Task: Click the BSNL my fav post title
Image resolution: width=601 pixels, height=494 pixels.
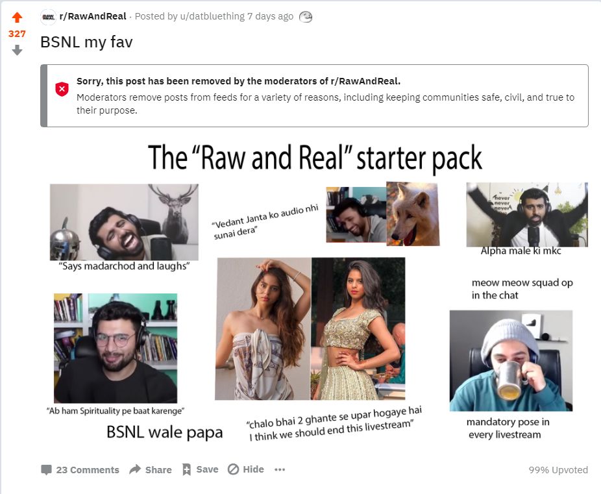Action: click(86, 42)
